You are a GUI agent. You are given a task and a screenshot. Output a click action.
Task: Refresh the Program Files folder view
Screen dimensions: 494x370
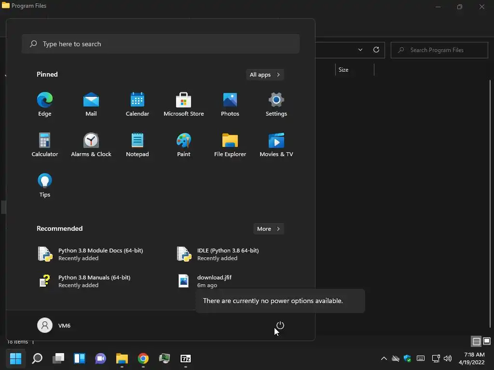click(x=376, y=50)
